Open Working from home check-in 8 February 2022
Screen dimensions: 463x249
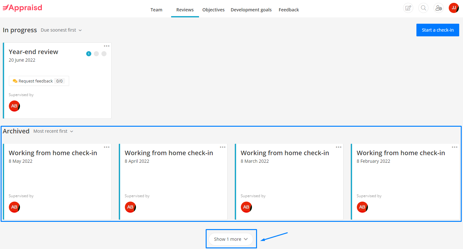401,153
